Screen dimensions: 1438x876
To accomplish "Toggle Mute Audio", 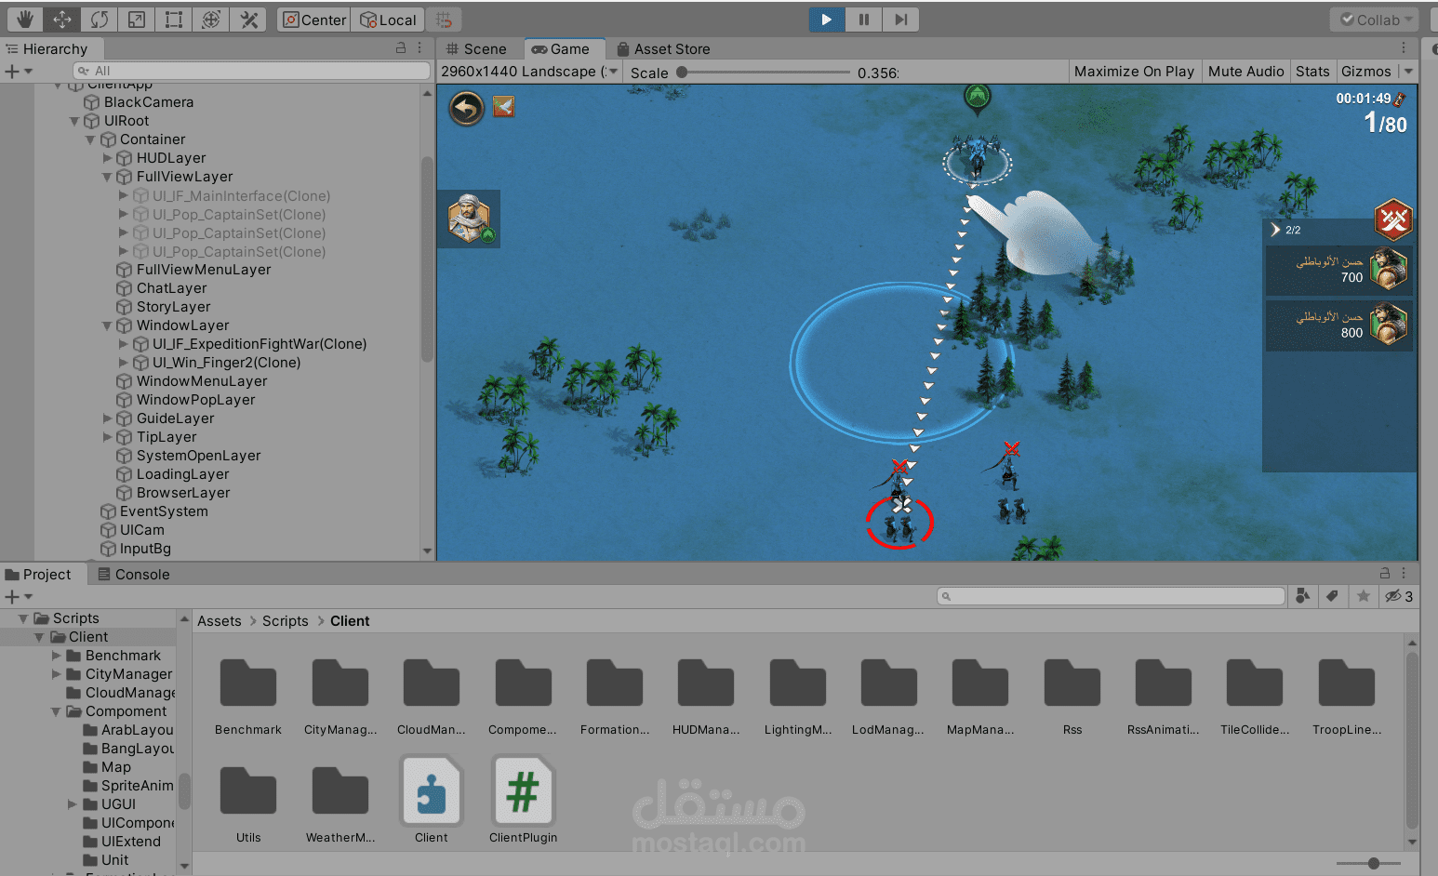I will [x=1245, y=72].
